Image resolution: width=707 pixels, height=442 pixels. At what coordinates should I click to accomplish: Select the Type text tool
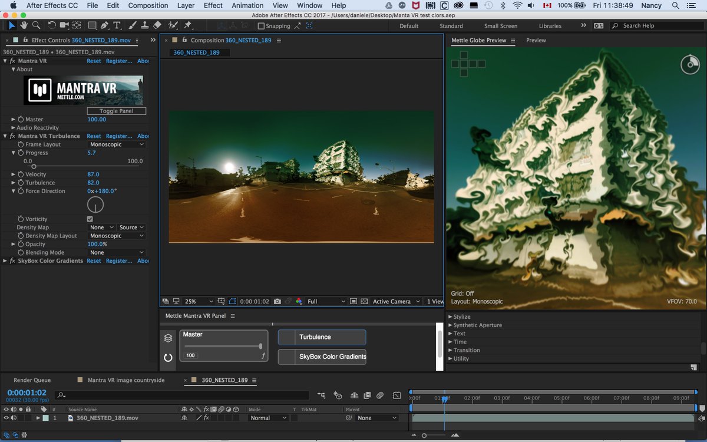point(117,25)
